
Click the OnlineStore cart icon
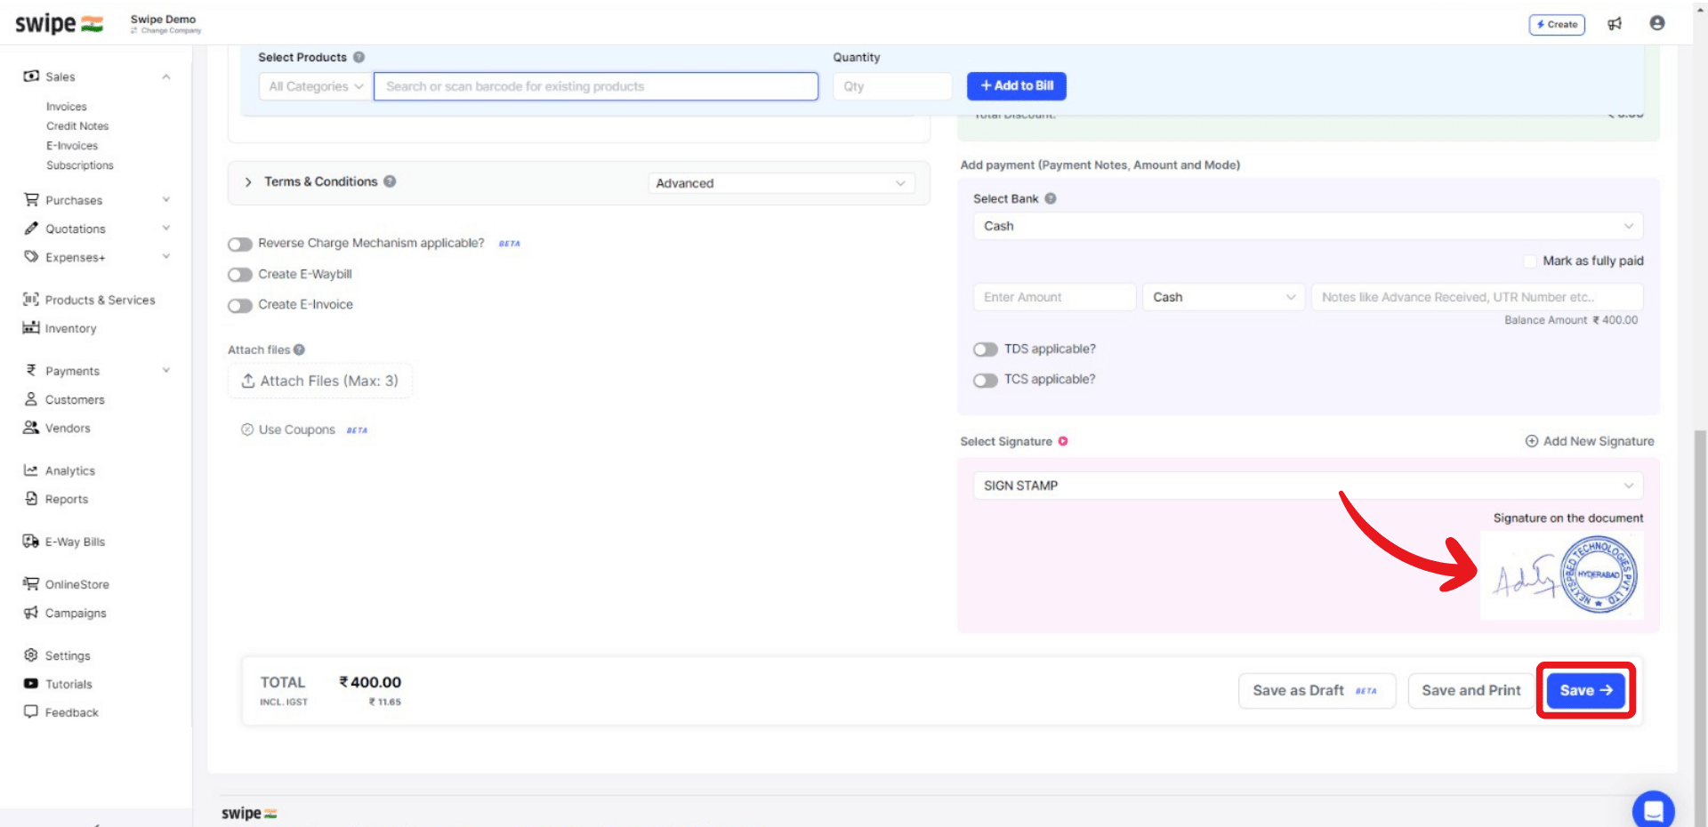(31, 584)
